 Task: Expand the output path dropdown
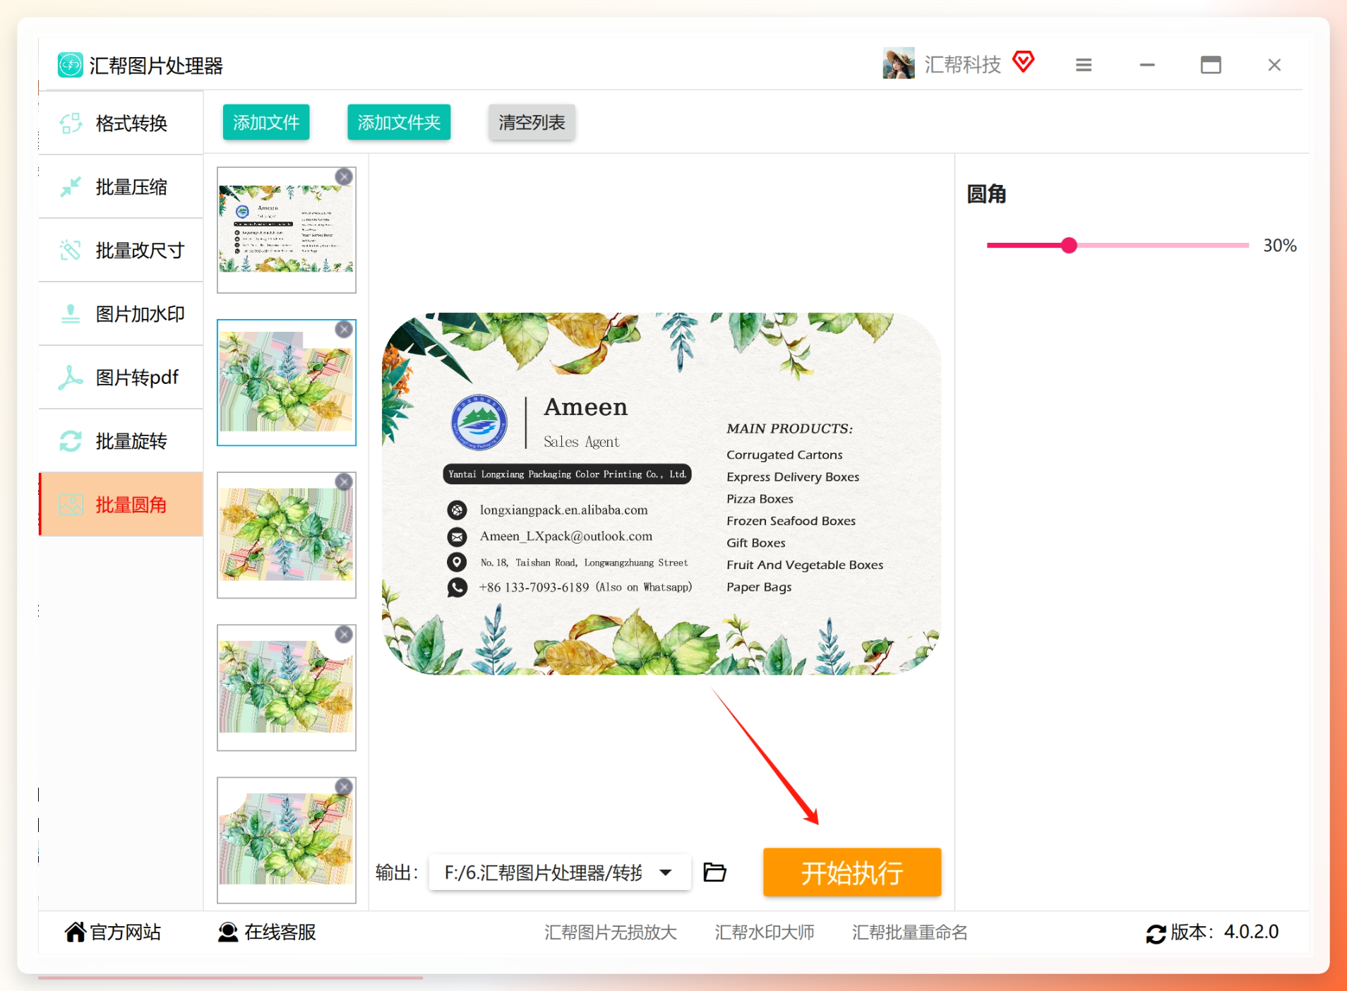coord(665,872)
